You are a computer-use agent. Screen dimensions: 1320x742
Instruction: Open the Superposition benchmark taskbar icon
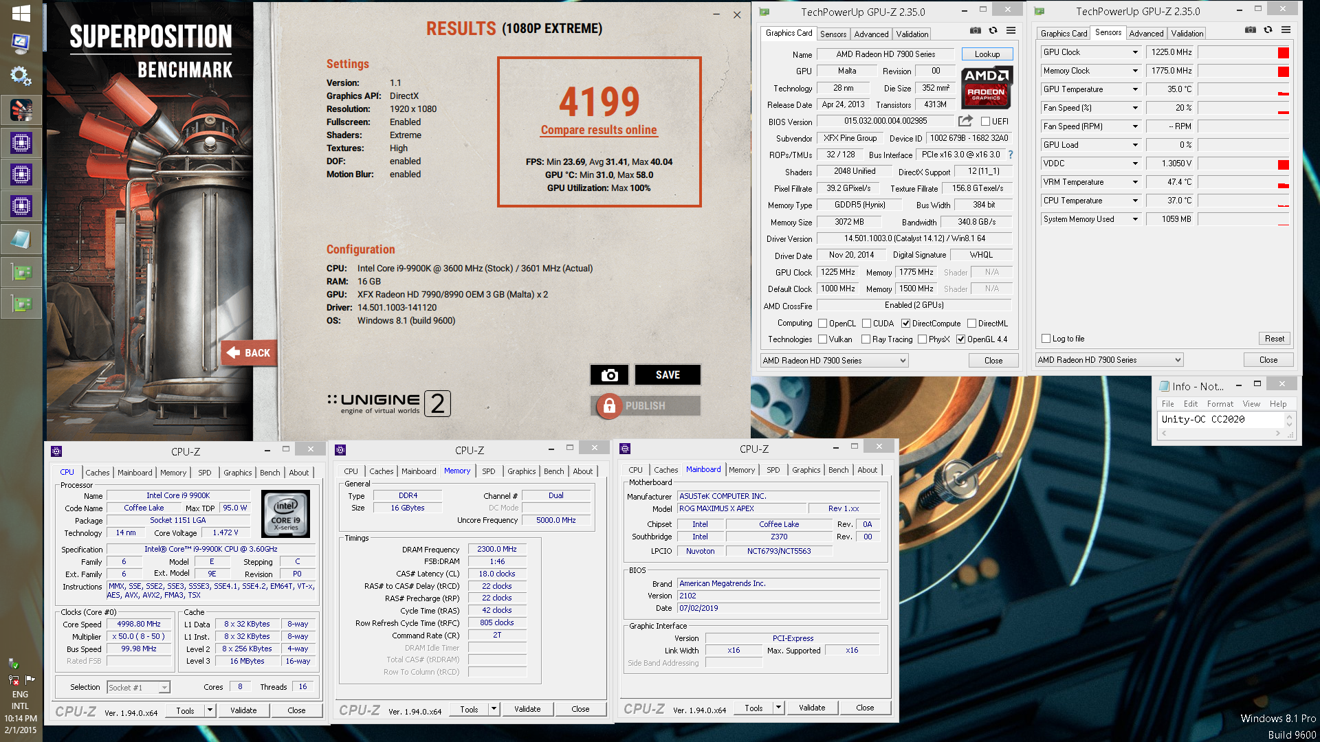[x=21, y=110]
